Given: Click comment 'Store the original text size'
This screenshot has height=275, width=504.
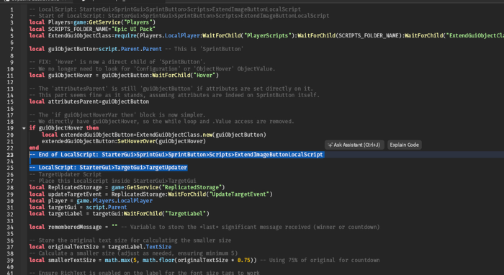Looking at the screenshot, I should pyautogui.click(x=130, y=240).
